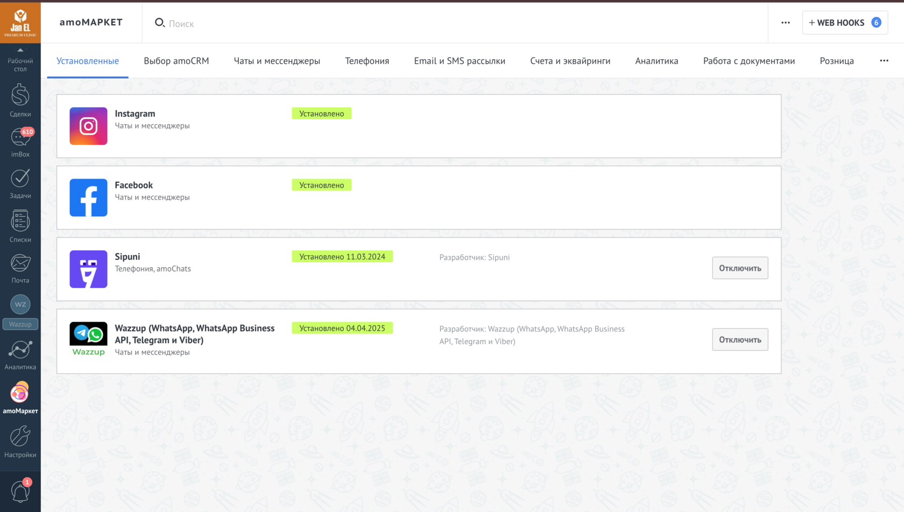Open the Чаты и мессенджеры tab
The width and height of the screenshot is (904, 512).
[277, 61]
